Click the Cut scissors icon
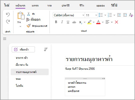 29,14
